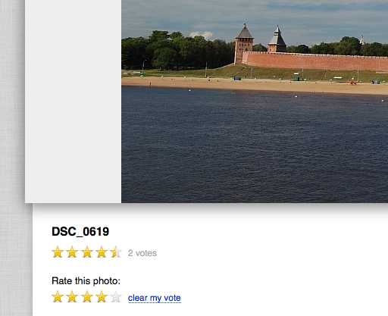Click the left brick tower in photo
Screen dimensions: 388x316
point(244,44)
